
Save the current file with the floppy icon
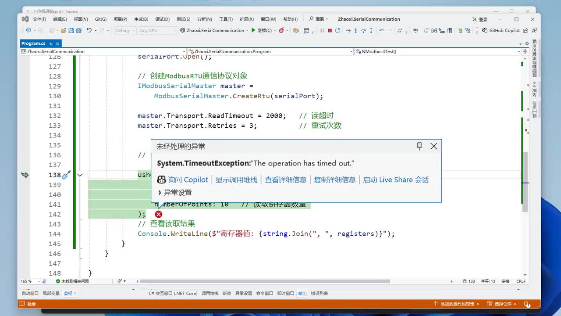tap(71, 30)
